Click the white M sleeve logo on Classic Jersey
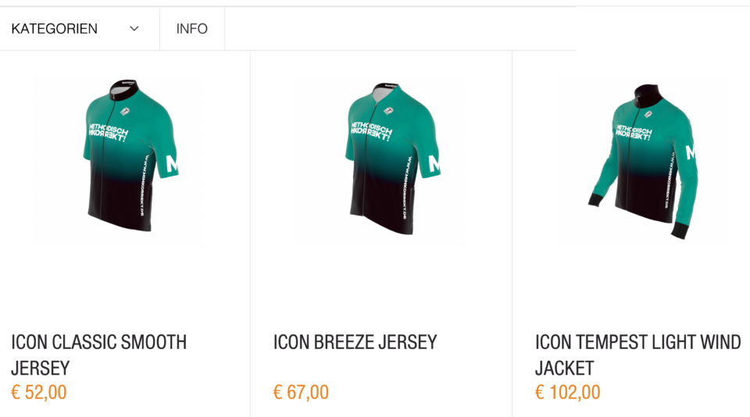The width and height of the screenshot is (750, 417). pos(173,164)
